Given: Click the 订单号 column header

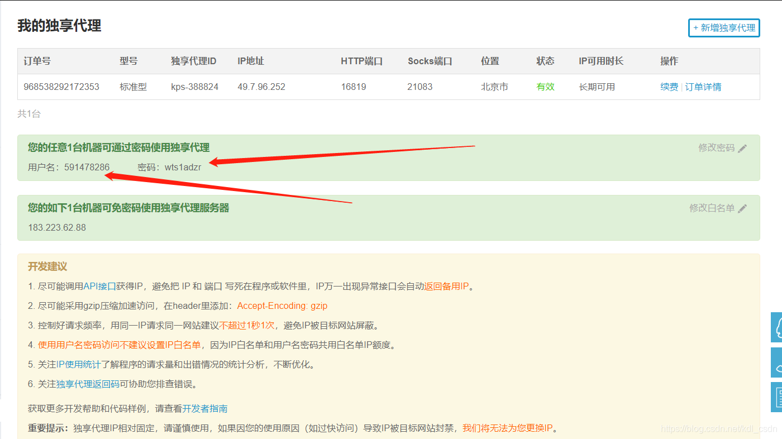Looking at the screenshot, I should [37, 61].
